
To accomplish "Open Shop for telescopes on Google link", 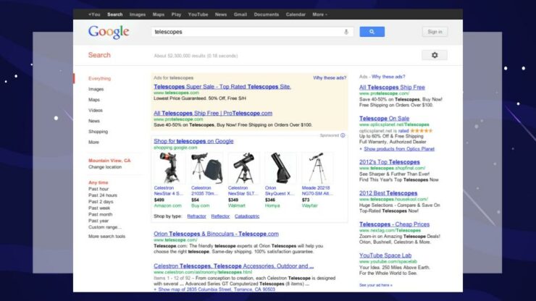I will (193, 141).
